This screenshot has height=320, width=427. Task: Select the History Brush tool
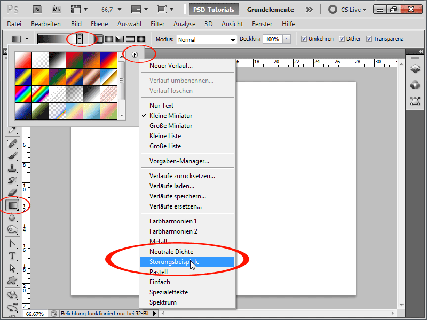point(12,180)
